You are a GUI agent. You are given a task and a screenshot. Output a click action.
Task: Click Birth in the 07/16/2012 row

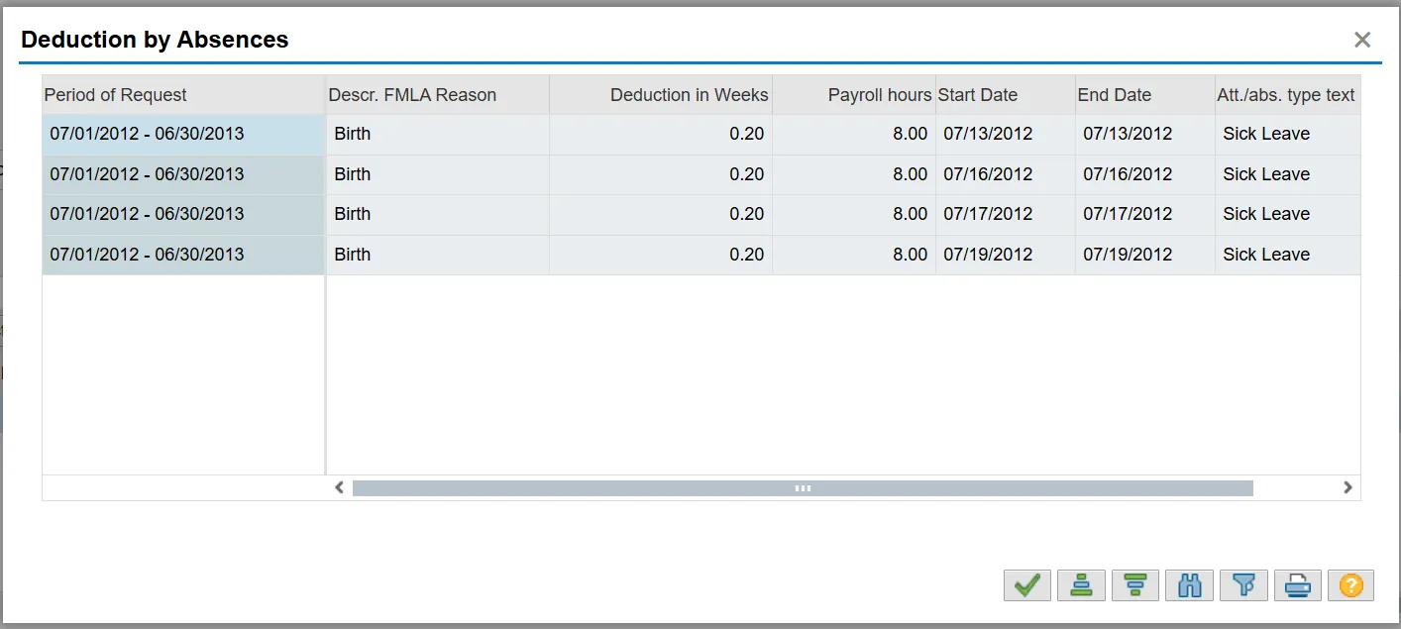pyautogui.click(x=438, y=174)
